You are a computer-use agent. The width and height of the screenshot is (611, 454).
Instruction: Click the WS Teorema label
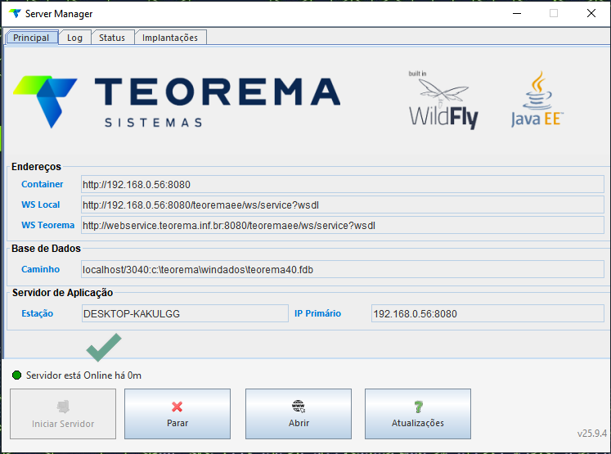pos(48,225)
